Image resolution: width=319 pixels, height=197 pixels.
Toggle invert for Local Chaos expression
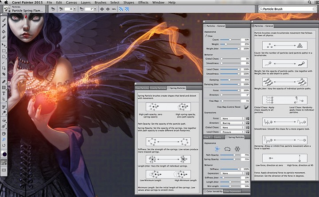[x=247, y=132]
